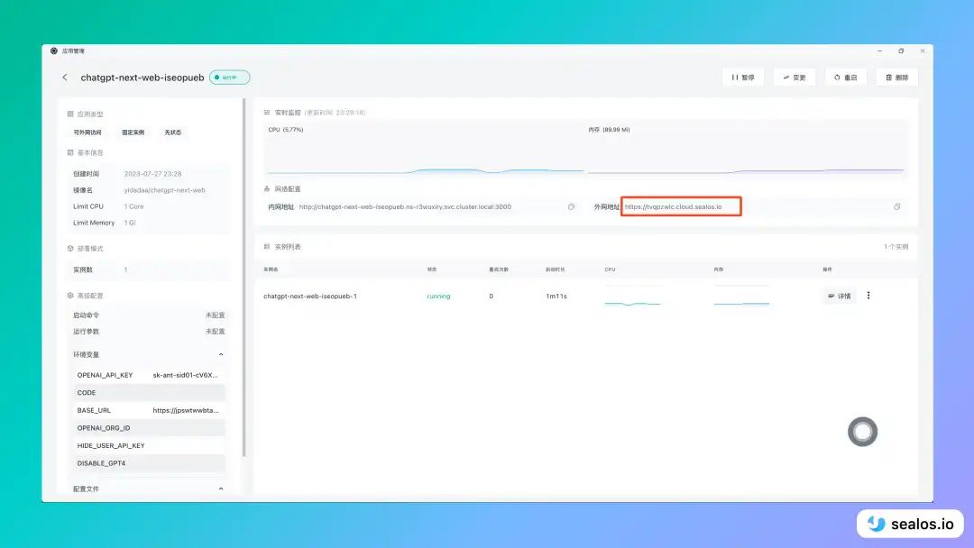The image size is (974, 548).
Task: Copy the external sealos.io address
Action: click(896, 206)
